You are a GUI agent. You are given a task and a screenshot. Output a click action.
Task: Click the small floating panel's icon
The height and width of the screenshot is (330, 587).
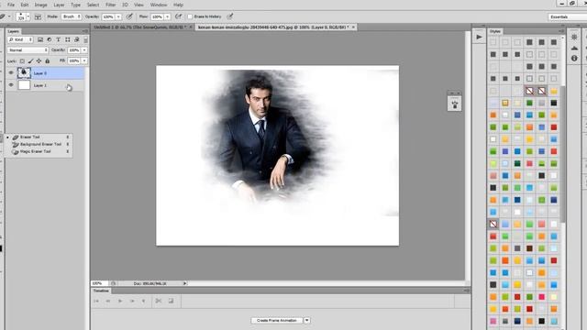pyautogui.click(x=455, y=104)
